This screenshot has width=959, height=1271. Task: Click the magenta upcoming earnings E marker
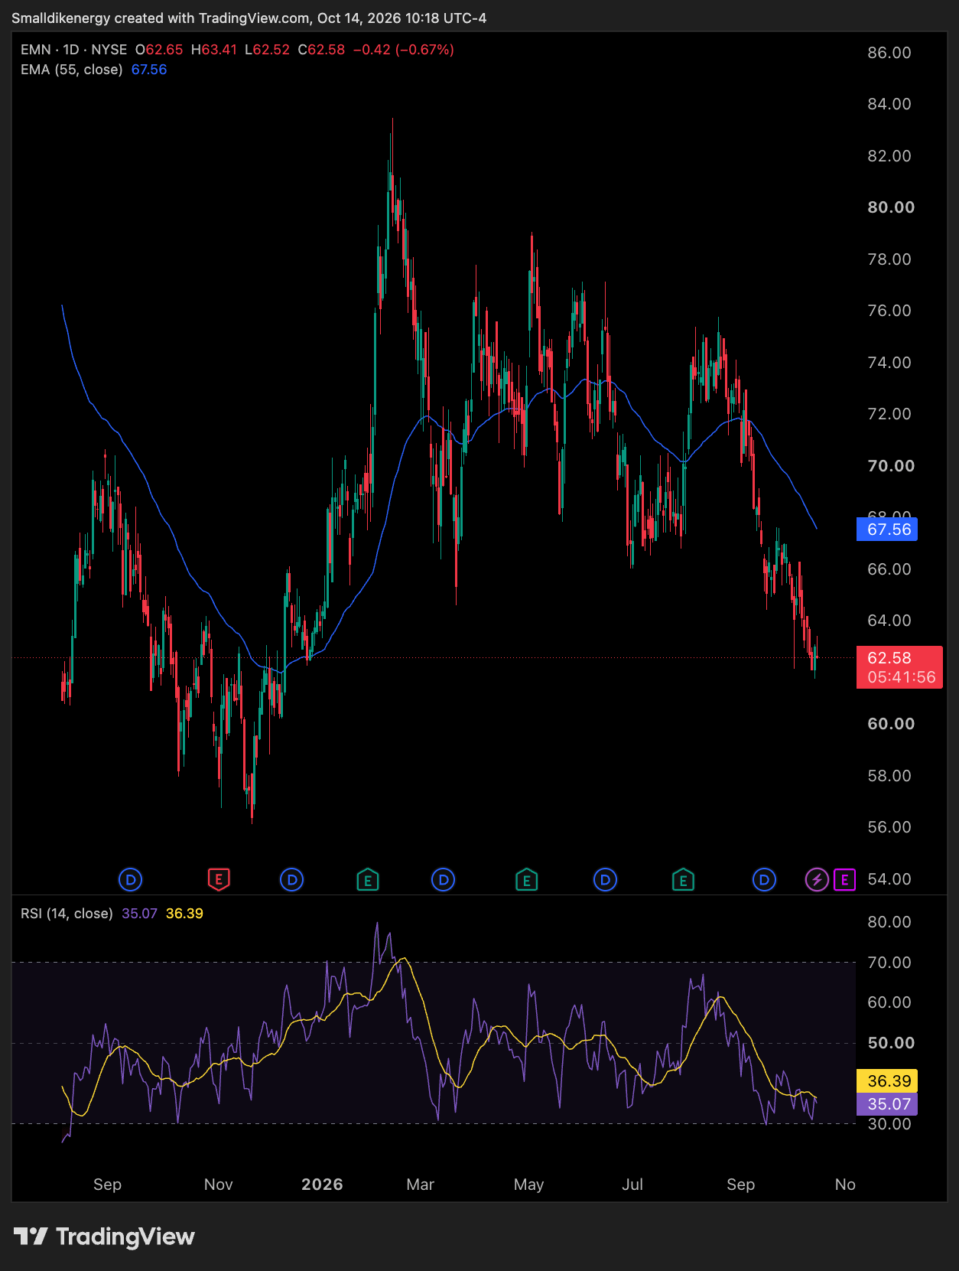(x=844, y=880)
